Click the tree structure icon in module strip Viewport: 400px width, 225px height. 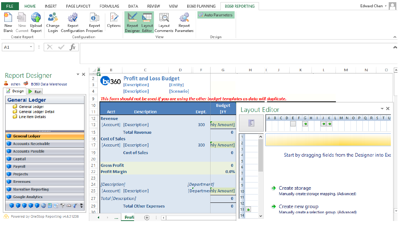point(56,205)
